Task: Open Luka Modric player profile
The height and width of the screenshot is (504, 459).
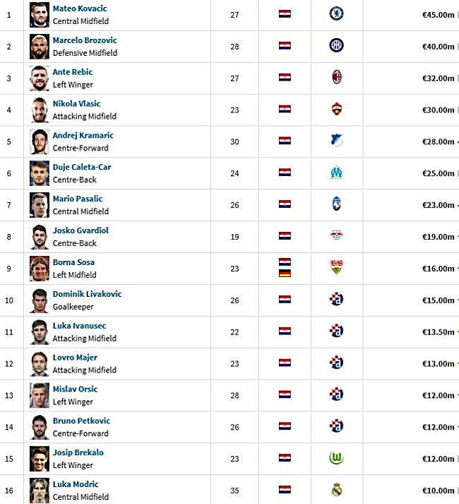Action: pos(76,484)
